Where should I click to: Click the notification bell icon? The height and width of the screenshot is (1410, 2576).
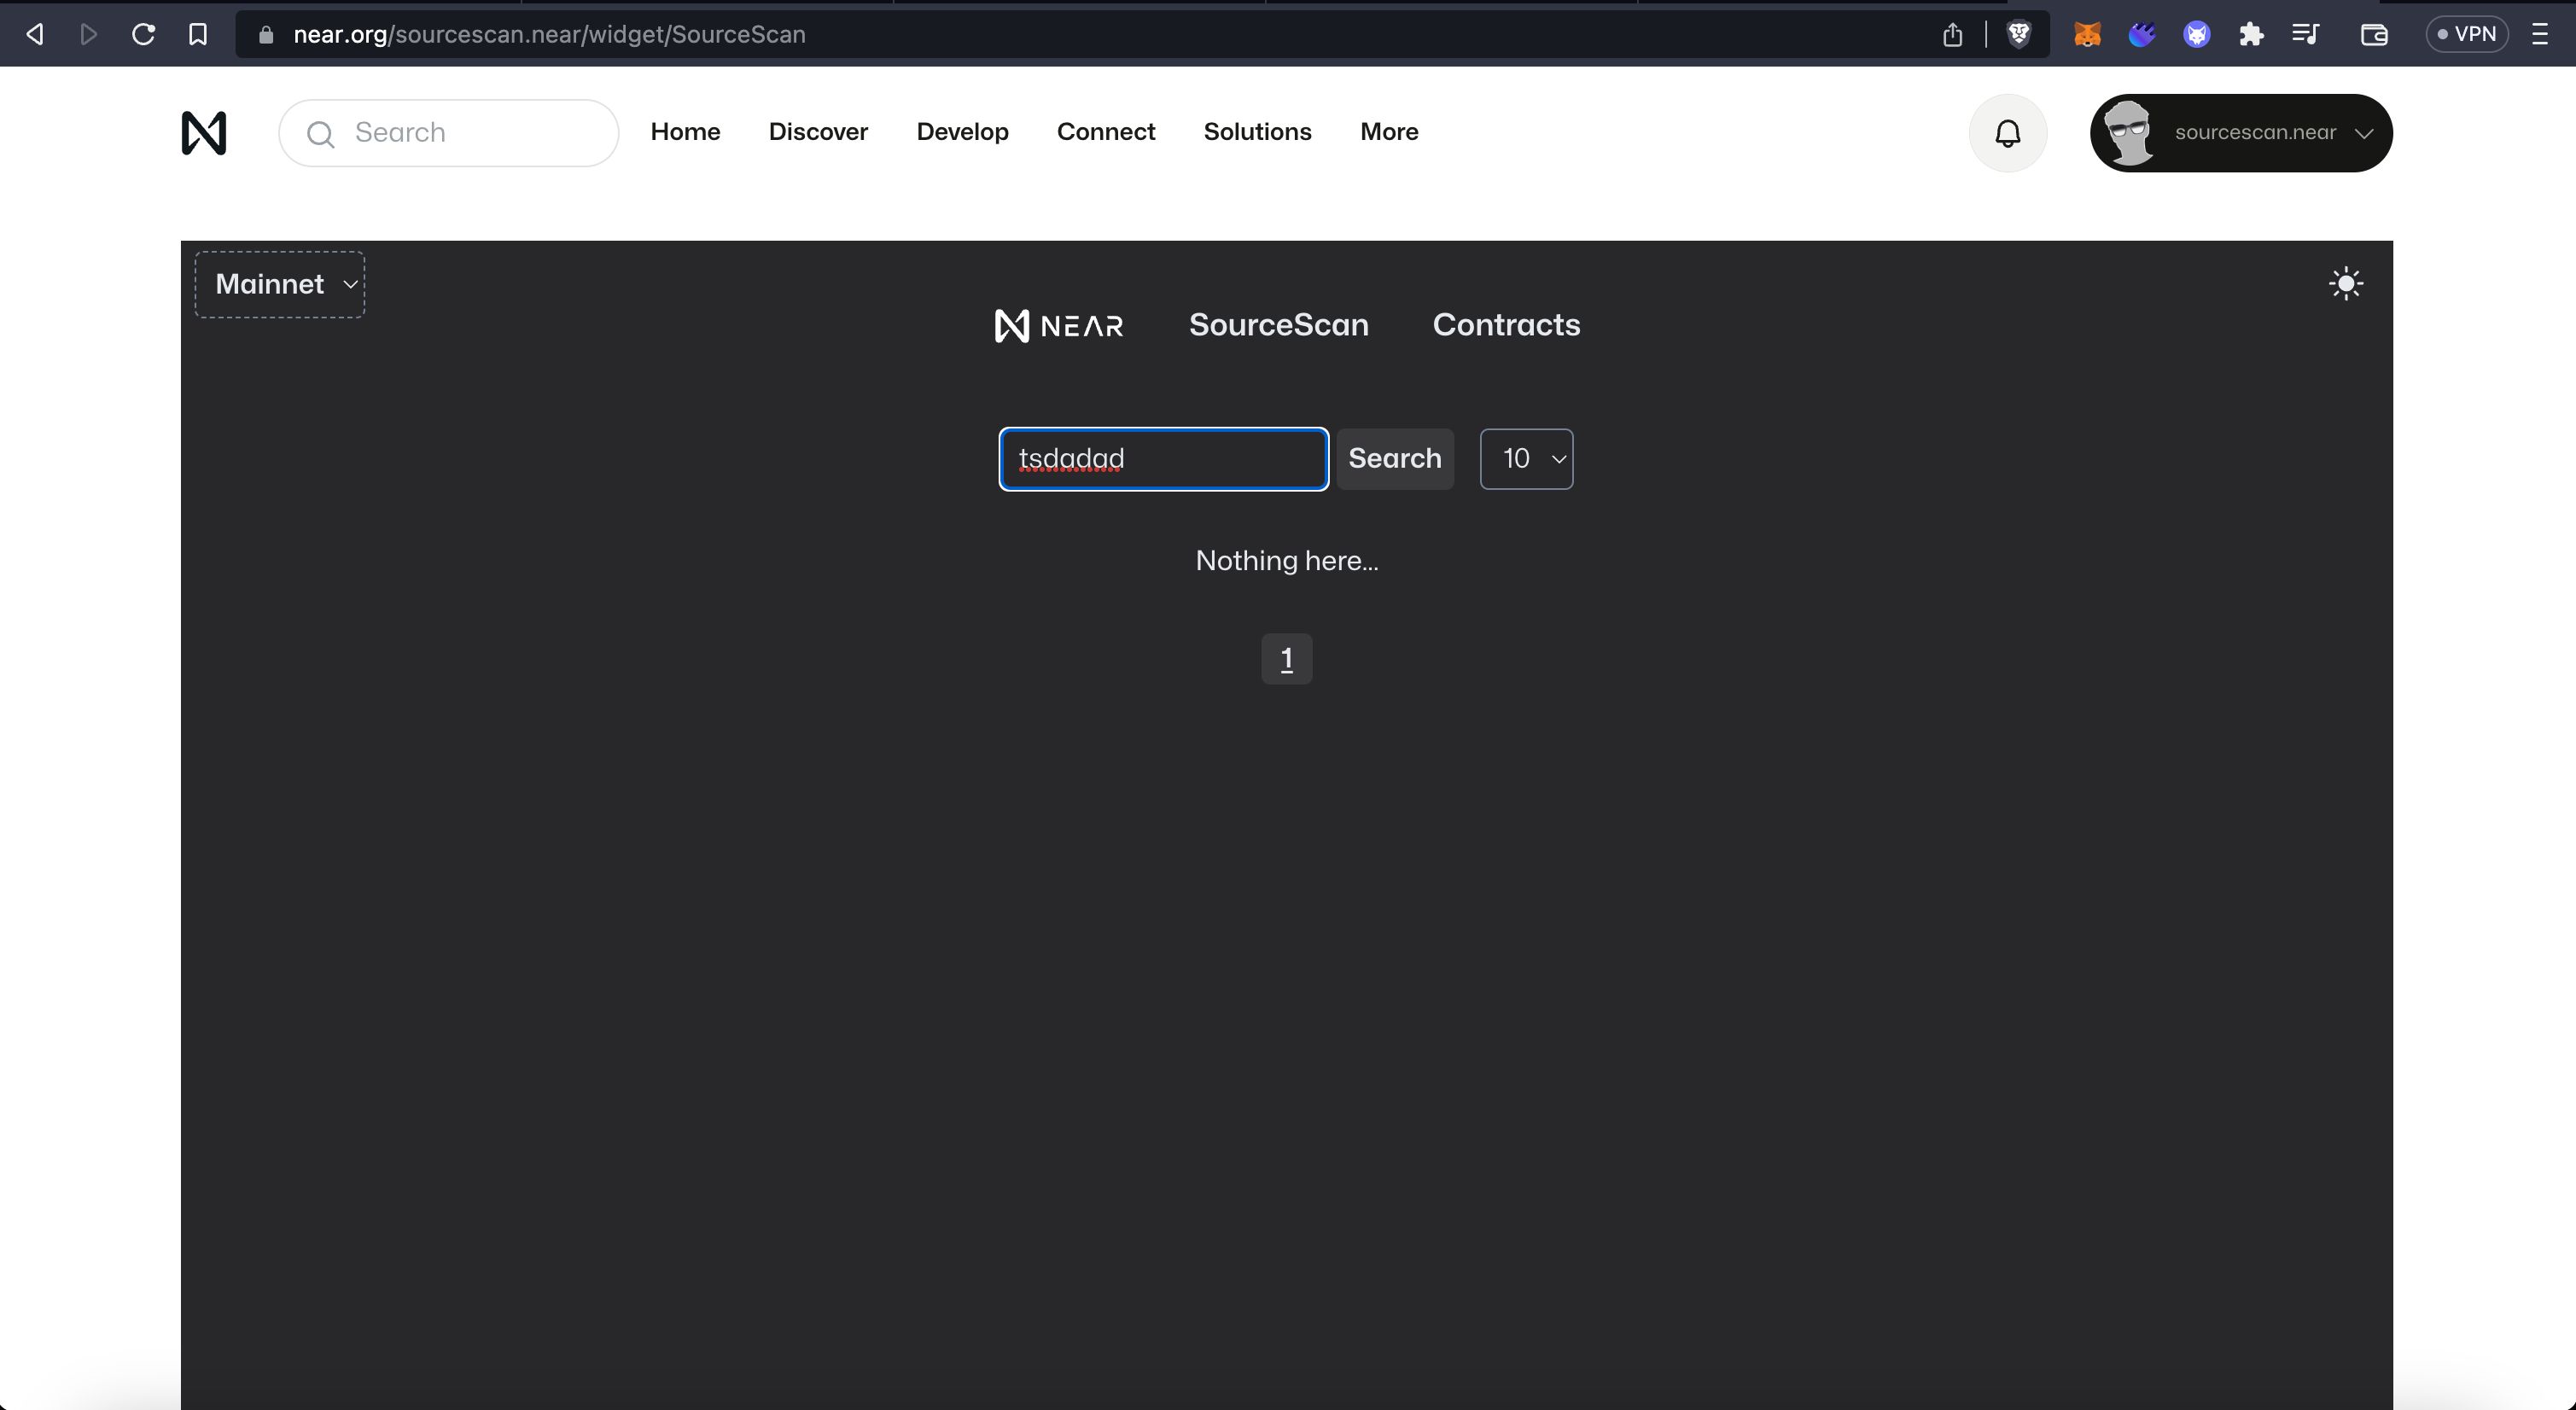(2007, 132)
